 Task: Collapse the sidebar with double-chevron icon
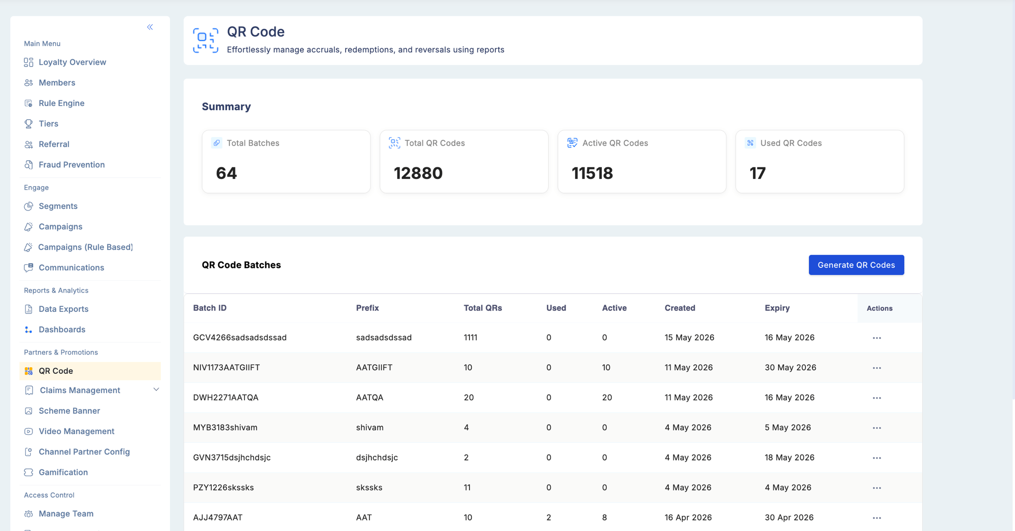pyautogui.click(x=150, y=27)
